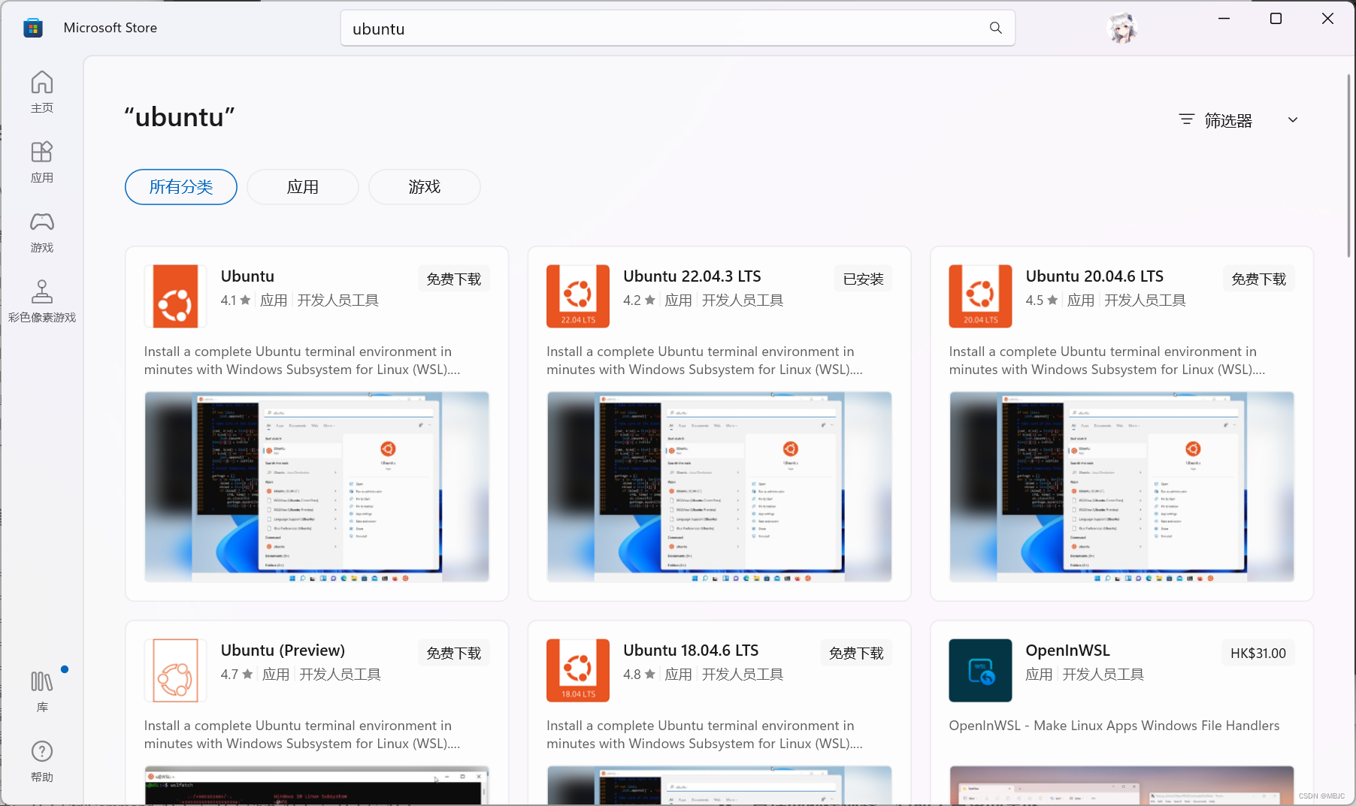Click the HK$31.00 purchase button for OpenInWSL
The height and width of the screenshot is (806, 1356).
[x=1258, y=652]
